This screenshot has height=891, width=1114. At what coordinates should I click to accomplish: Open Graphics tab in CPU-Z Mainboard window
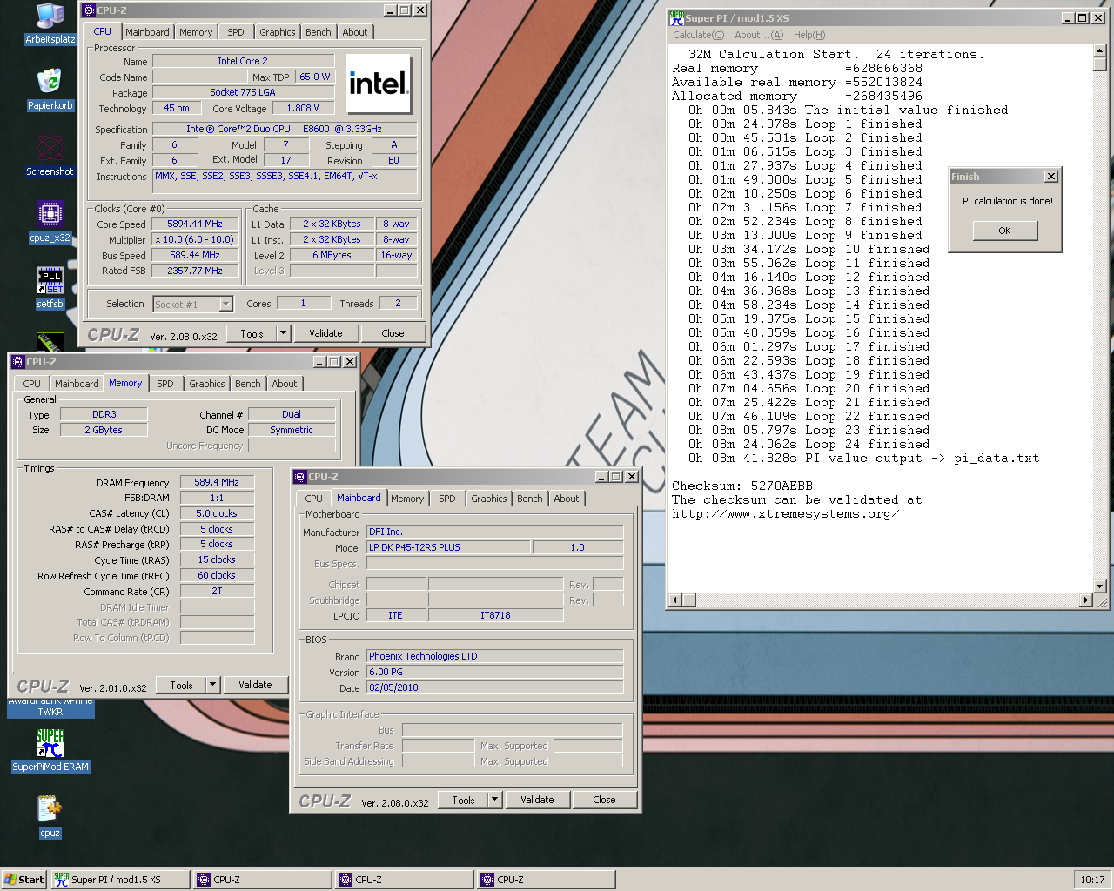[489, 499]
